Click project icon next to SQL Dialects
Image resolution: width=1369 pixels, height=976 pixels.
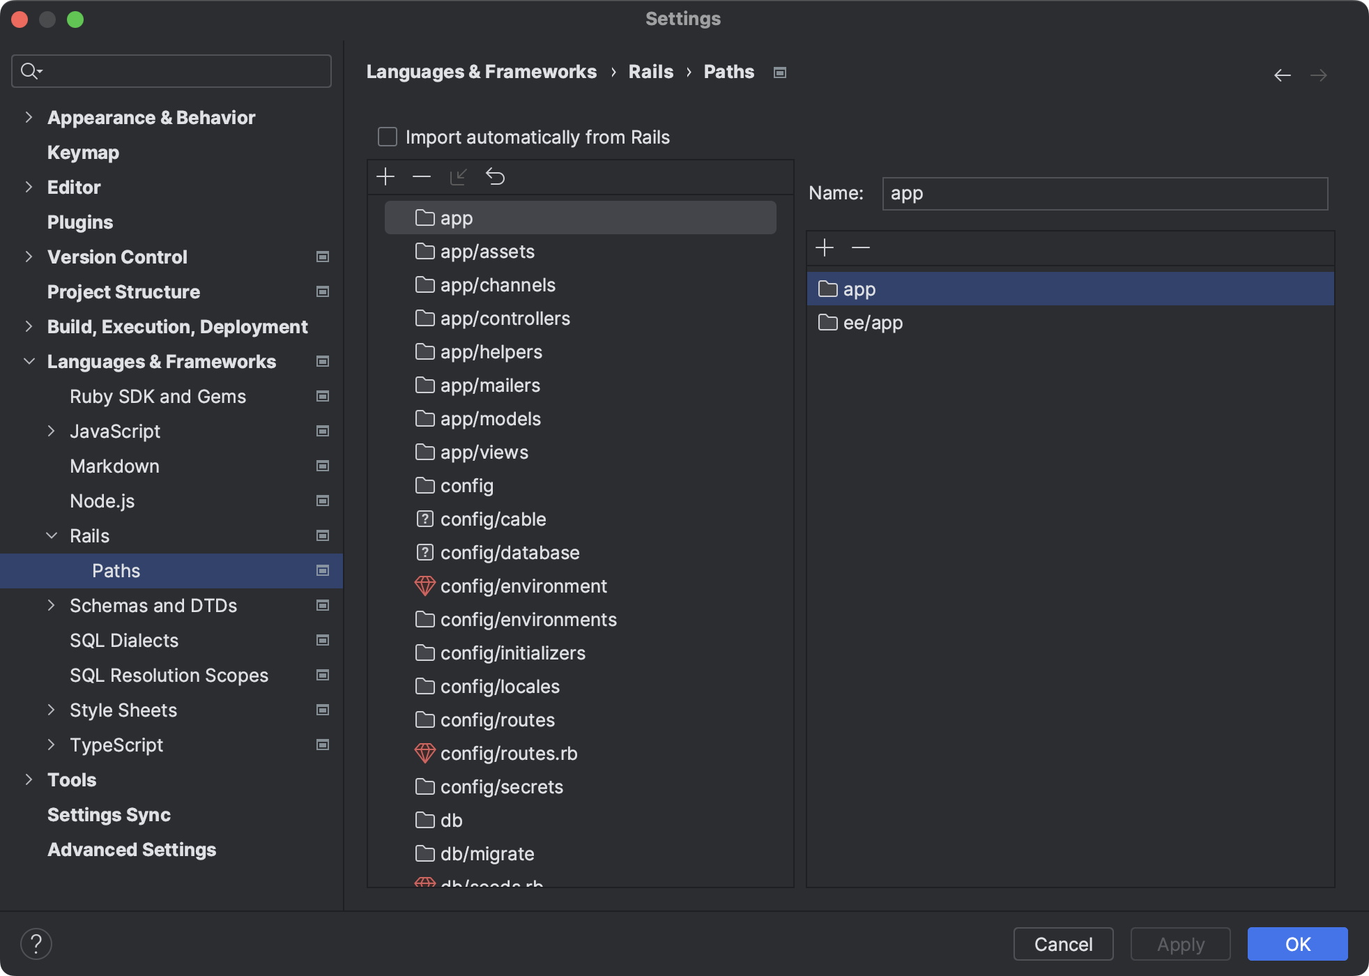tap(323, 640)
